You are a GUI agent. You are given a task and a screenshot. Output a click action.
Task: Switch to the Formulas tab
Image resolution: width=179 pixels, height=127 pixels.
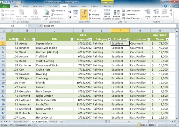52,6
